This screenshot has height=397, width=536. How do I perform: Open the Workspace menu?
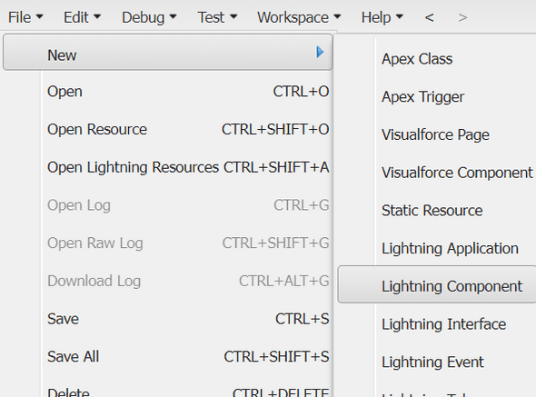[x=299, y=17]
